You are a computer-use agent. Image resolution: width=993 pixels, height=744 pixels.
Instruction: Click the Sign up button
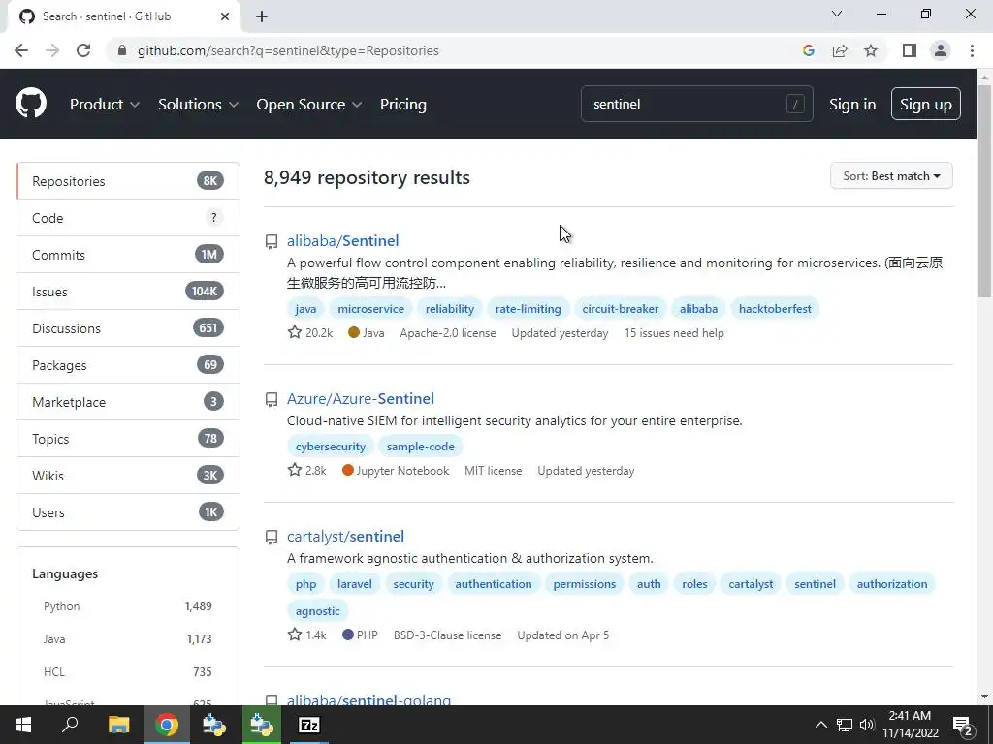(x=925, y=104)
